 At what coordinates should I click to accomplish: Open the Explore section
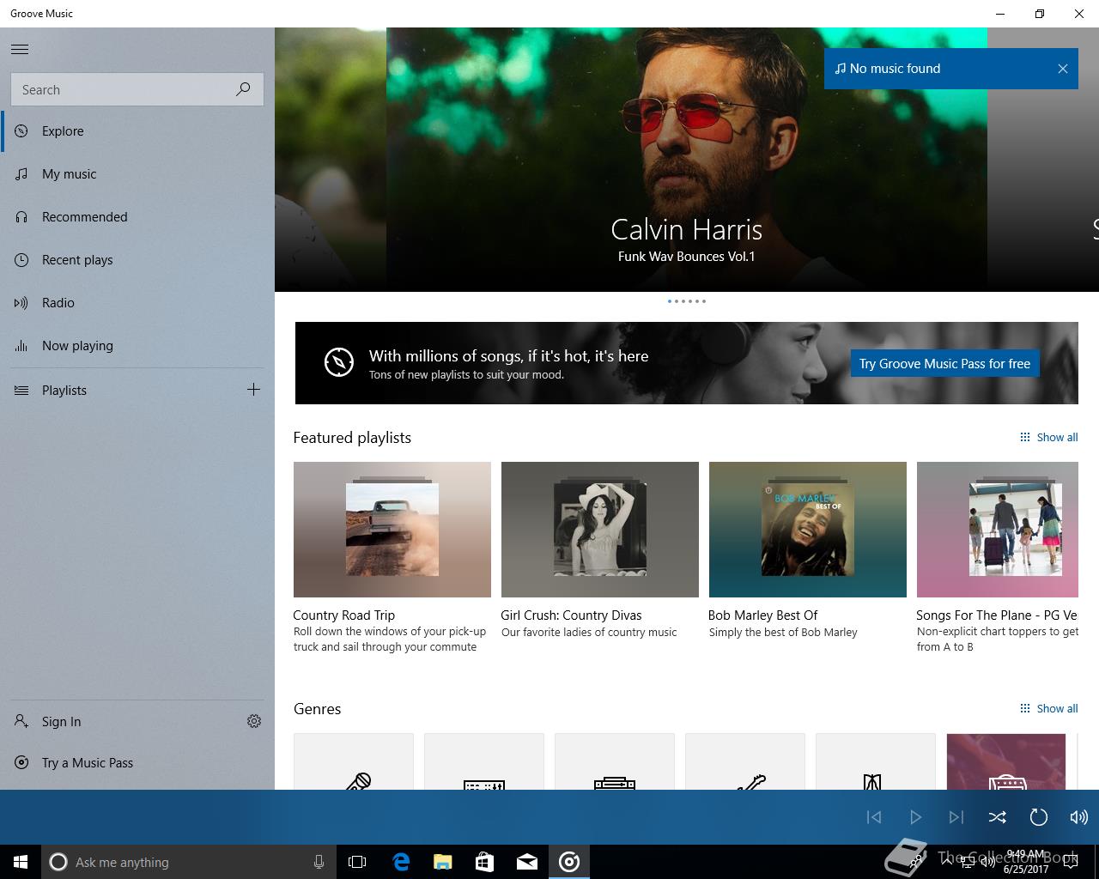[137, 131]
